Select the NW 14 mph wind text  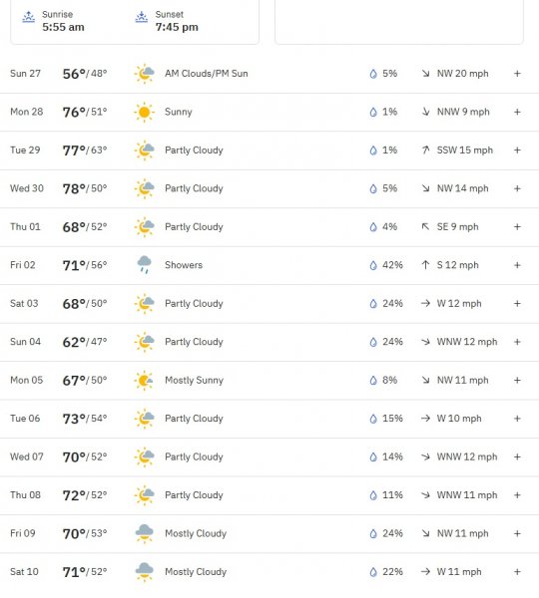point(462,188)
